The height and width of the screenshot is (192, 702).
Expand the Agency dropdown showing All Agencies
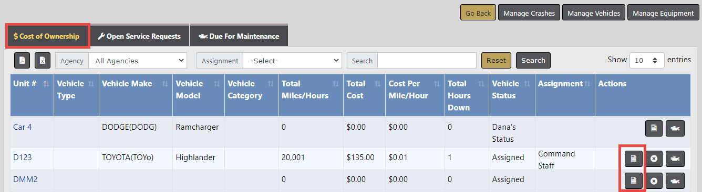click(138, 61)
